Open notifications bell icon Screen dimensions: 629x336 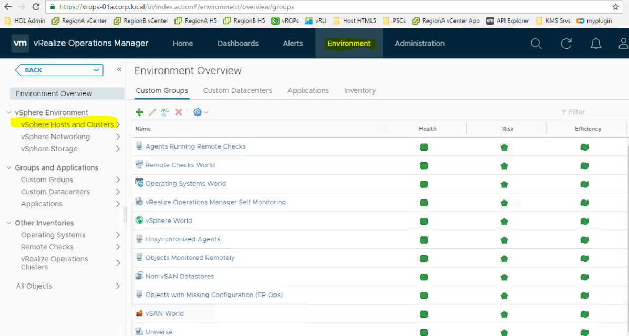pos(596,43)
